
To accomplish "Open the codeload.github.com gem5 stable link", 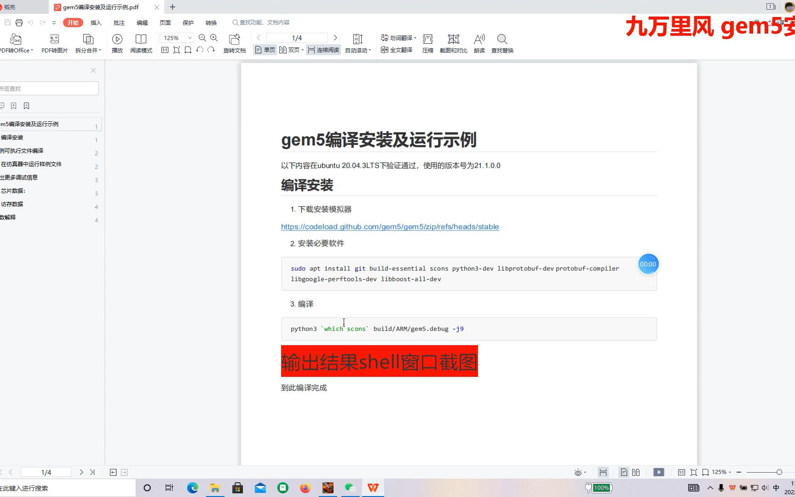I will click(390, 226).
